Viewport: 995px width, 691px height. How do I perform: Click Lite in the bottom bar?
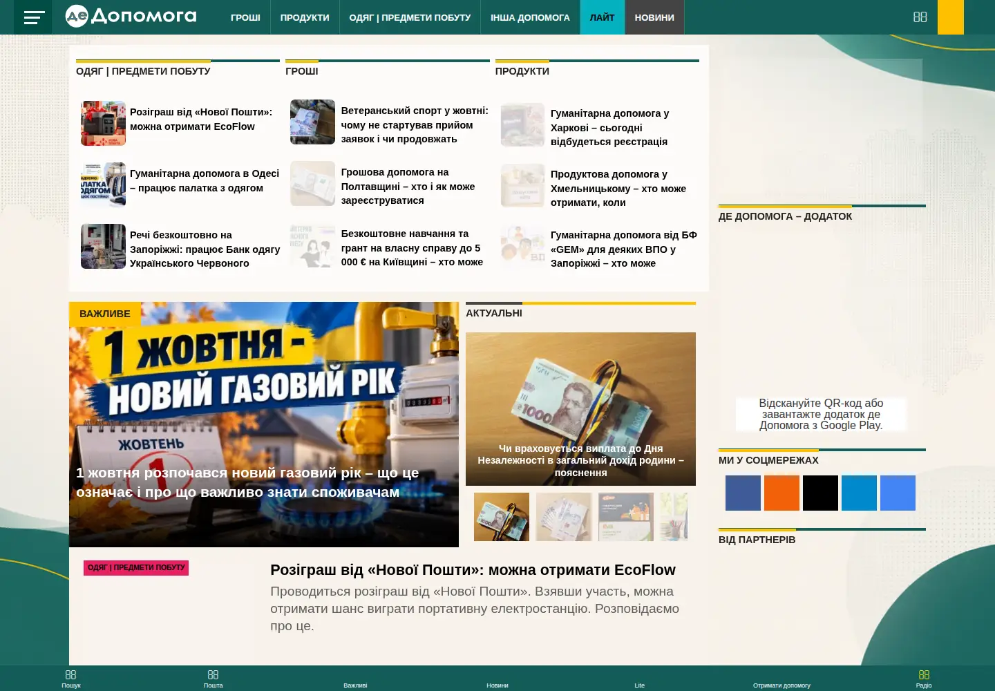coord(640,685)
